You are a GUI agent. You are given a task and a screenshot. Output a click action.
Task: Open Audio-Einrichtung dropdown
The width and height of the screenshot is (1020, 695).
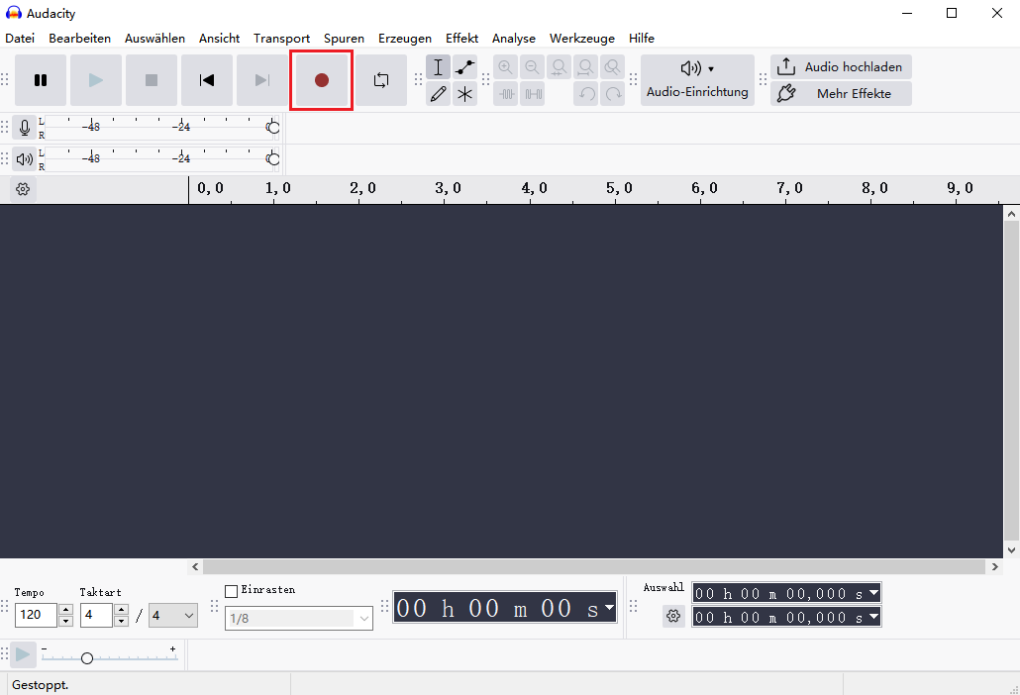tap(697, 80)
